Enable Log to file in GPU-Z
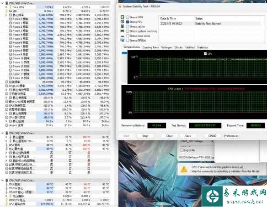 pyautogui.click(x=182, y=150)
